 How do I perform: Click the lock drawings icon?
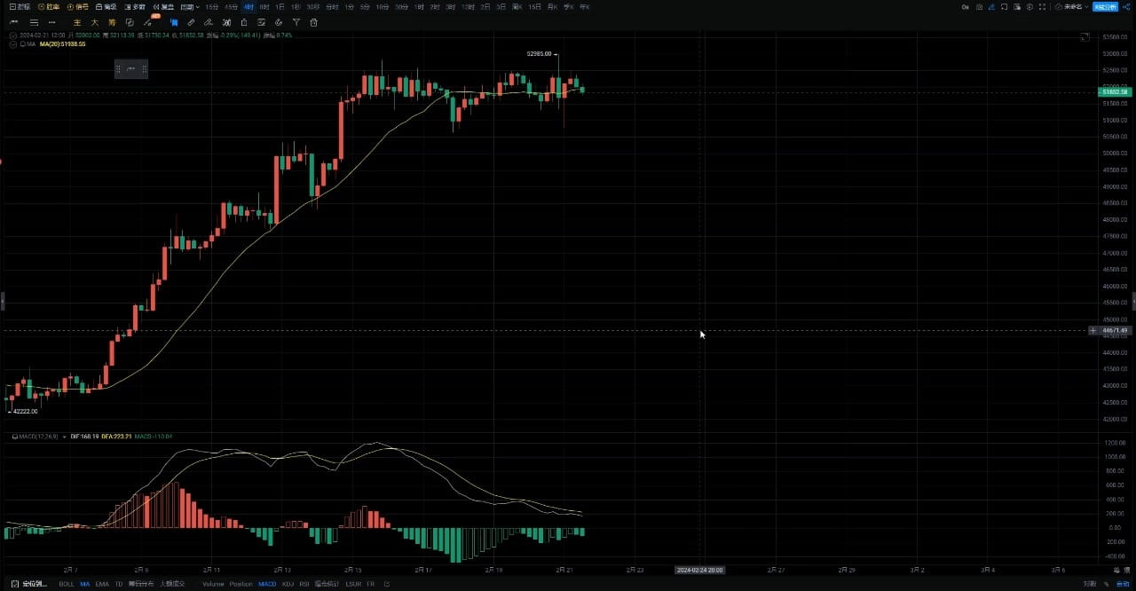click(x=244, y=22)
